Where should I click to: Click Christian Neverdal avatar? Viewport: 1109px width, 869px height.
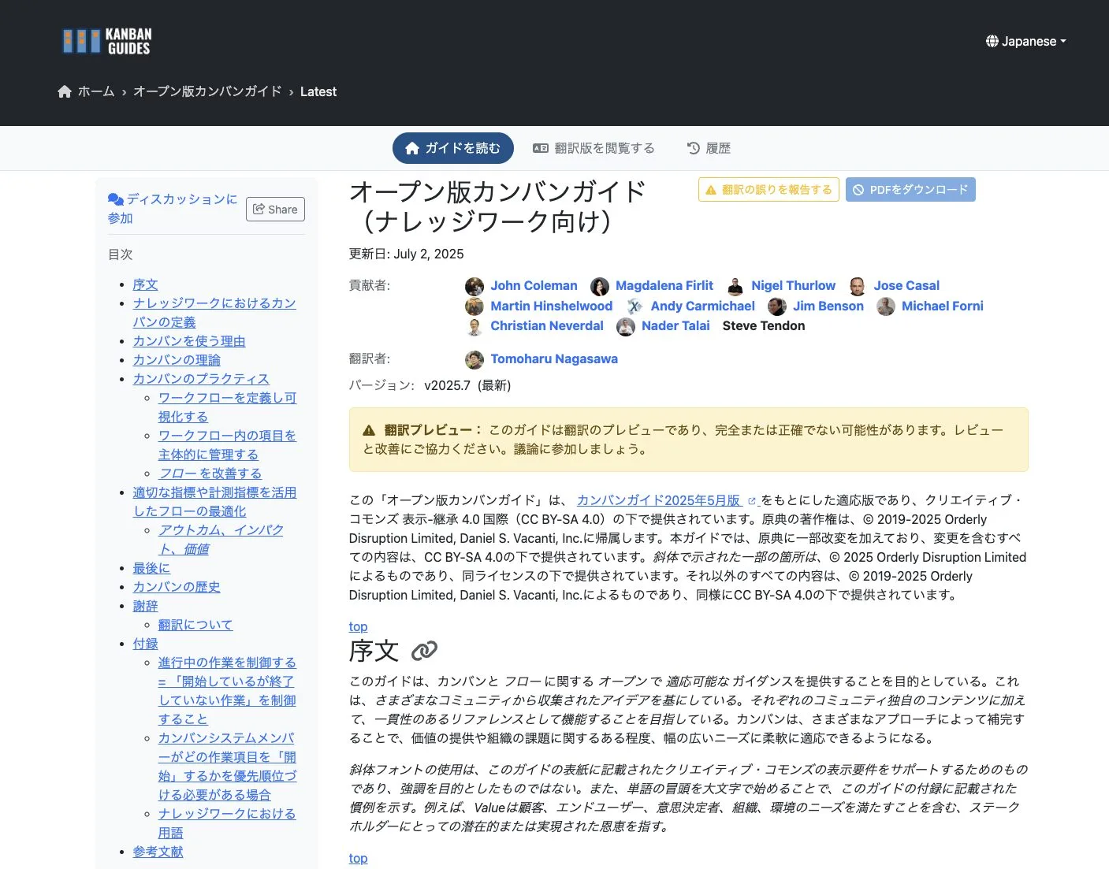[x=474, y=326]
